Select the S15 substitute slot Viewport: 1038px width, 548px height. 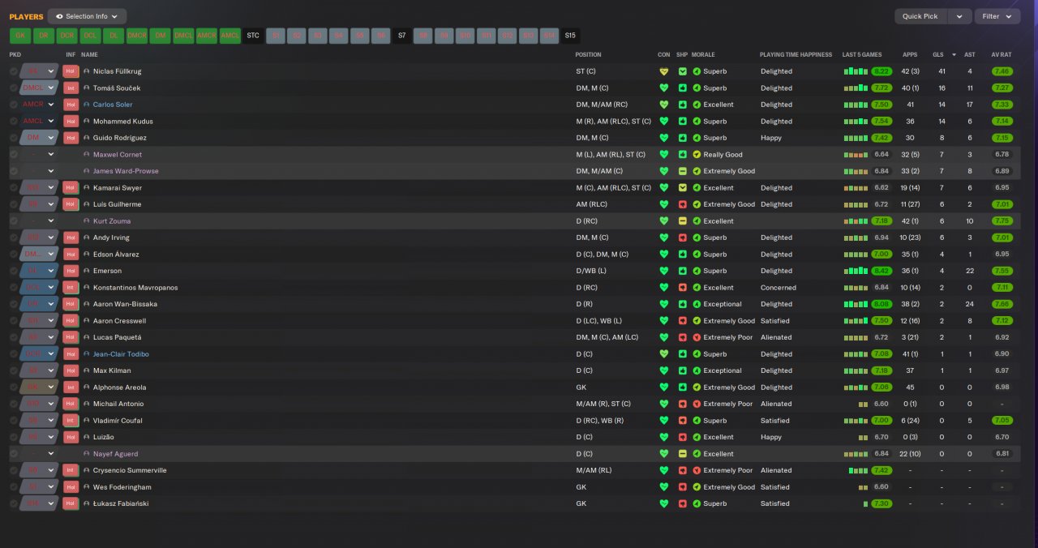coord(570,36)
